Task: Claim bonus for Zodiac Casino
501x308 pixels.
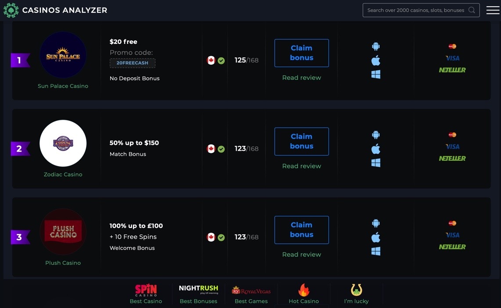Action: point(302,142)
